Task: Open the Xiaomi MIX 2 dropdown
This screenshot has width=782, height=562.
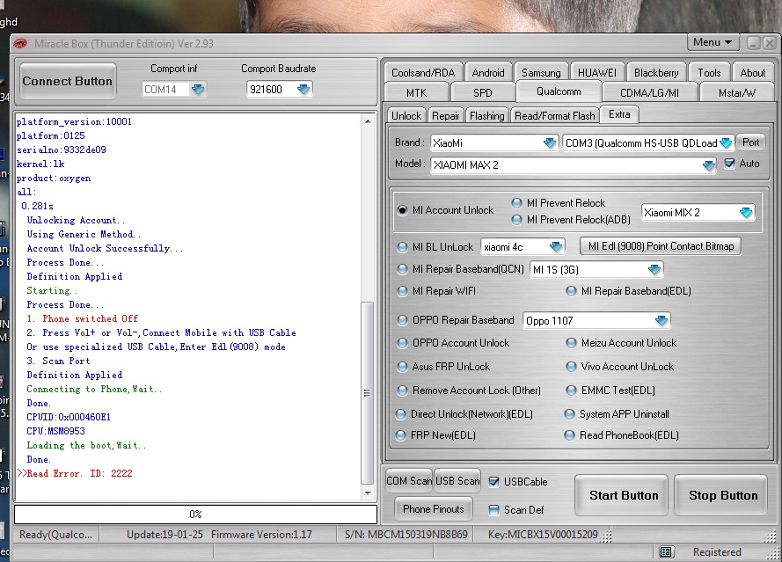Action: click(746, 213)
